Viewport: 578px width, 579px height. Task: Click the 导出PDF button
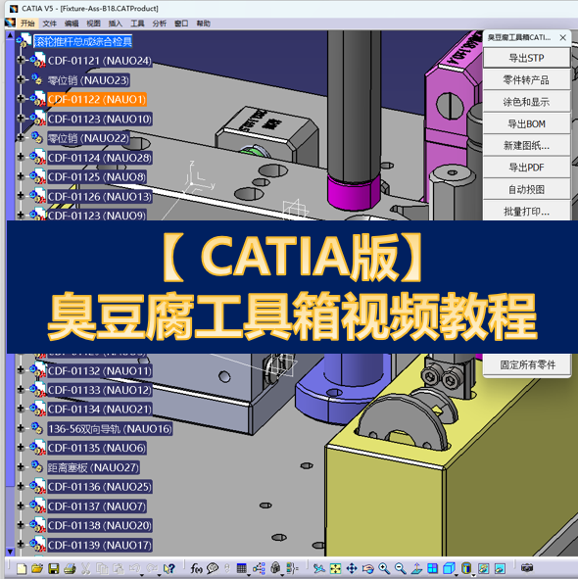click(x=526, y=168)
